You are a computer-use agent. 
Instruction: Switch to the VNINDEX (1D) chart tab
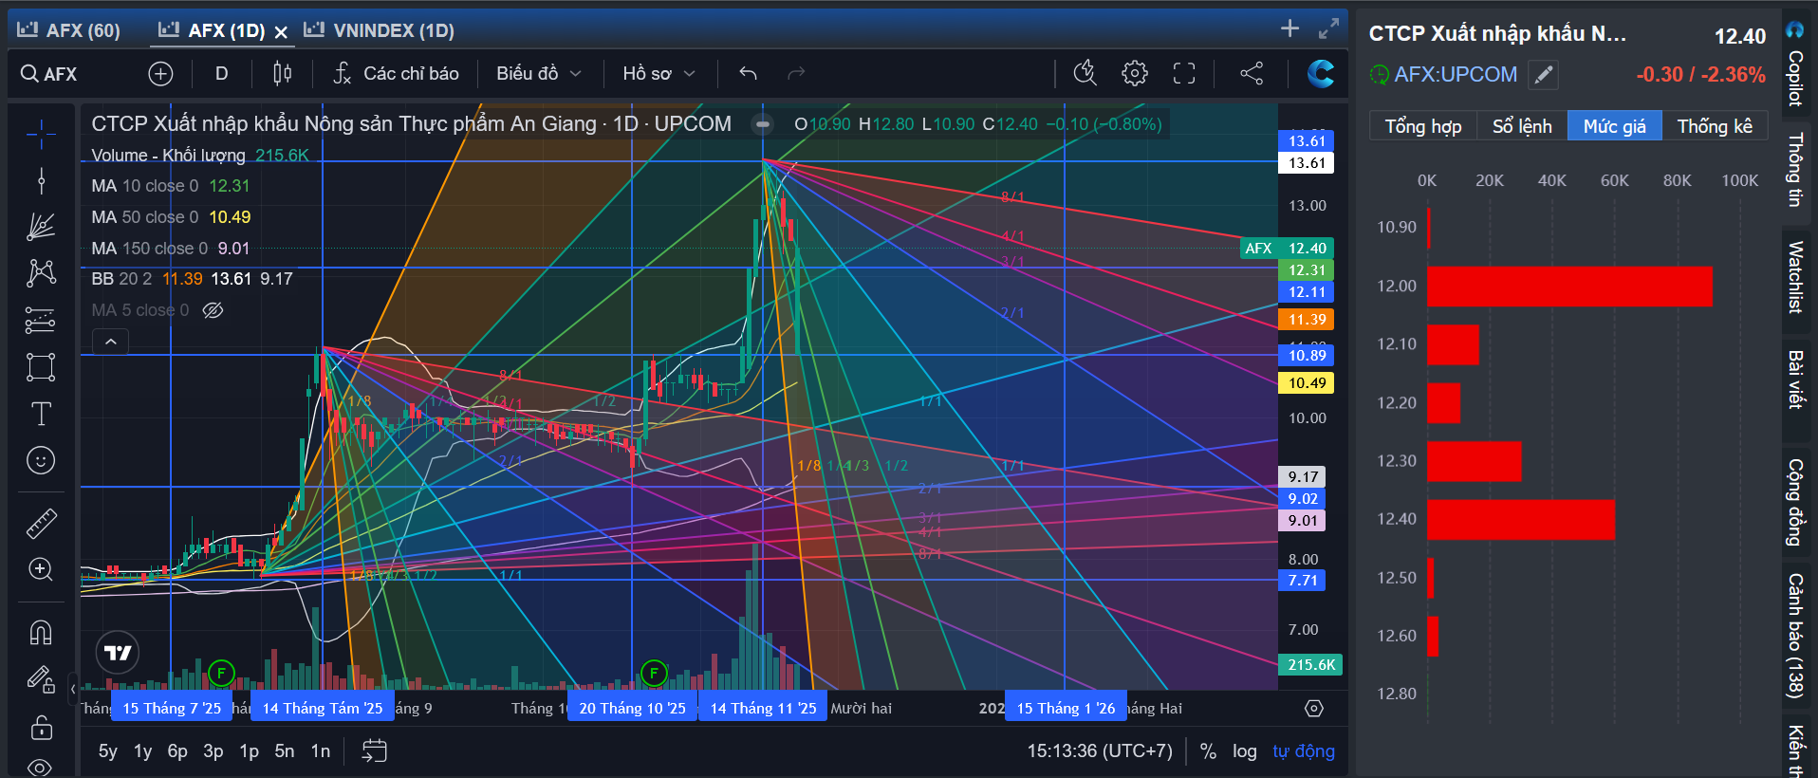tap(379, 30)
